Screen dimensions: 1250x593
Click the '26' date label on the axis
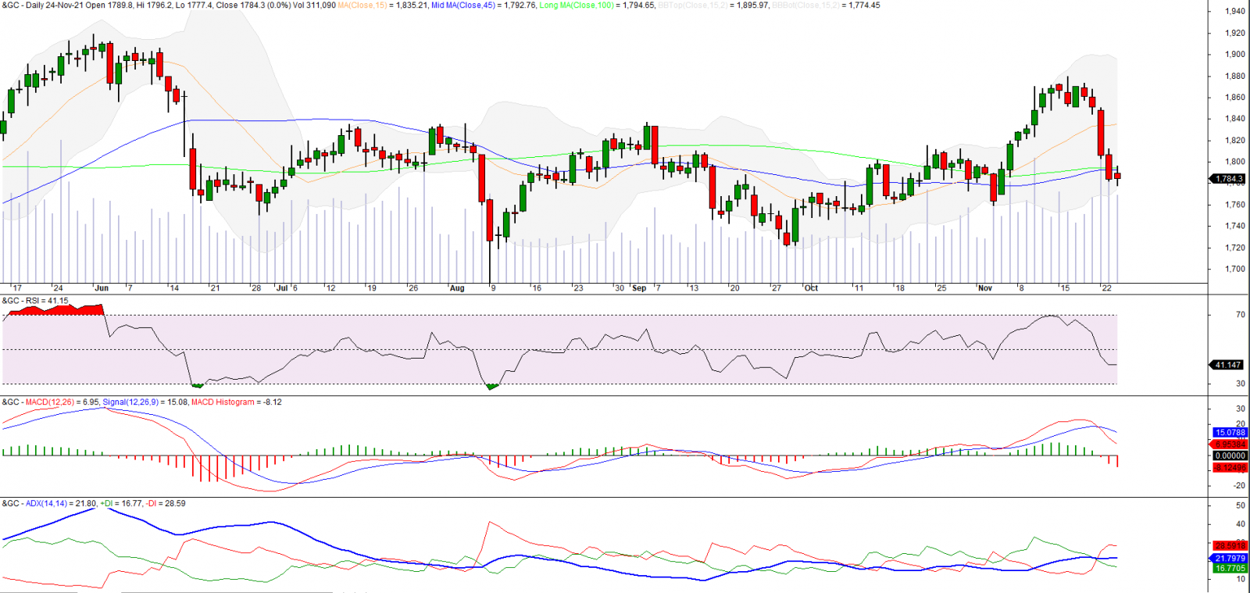413,288
